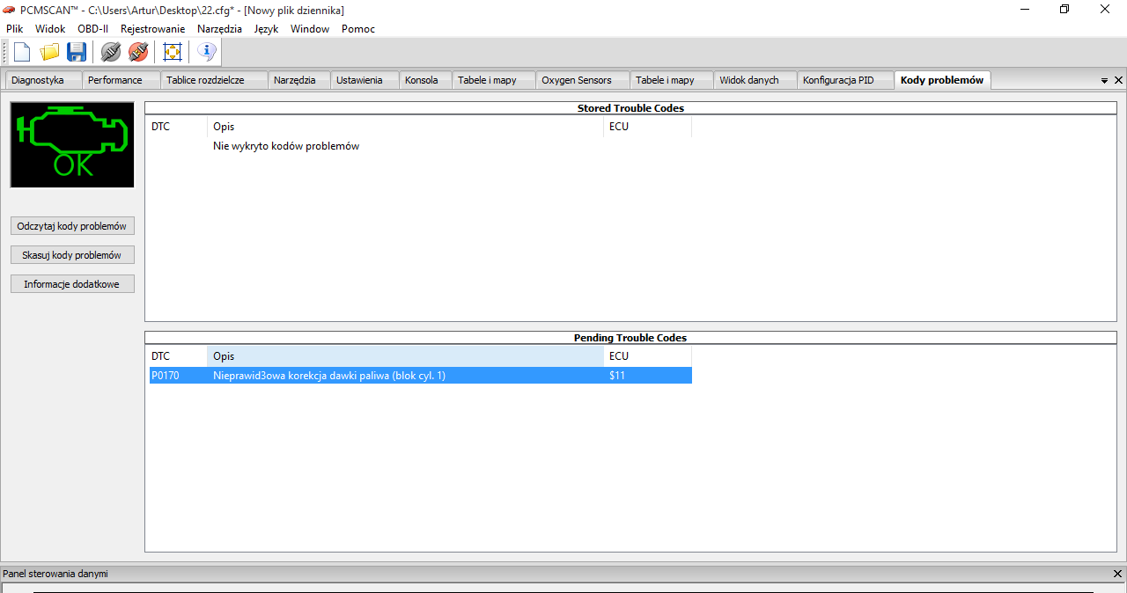
Task: Click the red Disconnect plug icon
Action: click(x=138, y=53)
